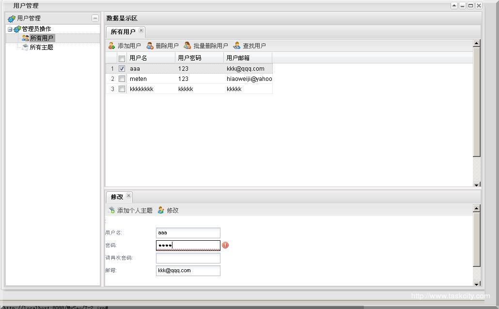Screen dimensions: 499x309
Task: Check the checkbox for user meten
Action: [x=122, y=79]
